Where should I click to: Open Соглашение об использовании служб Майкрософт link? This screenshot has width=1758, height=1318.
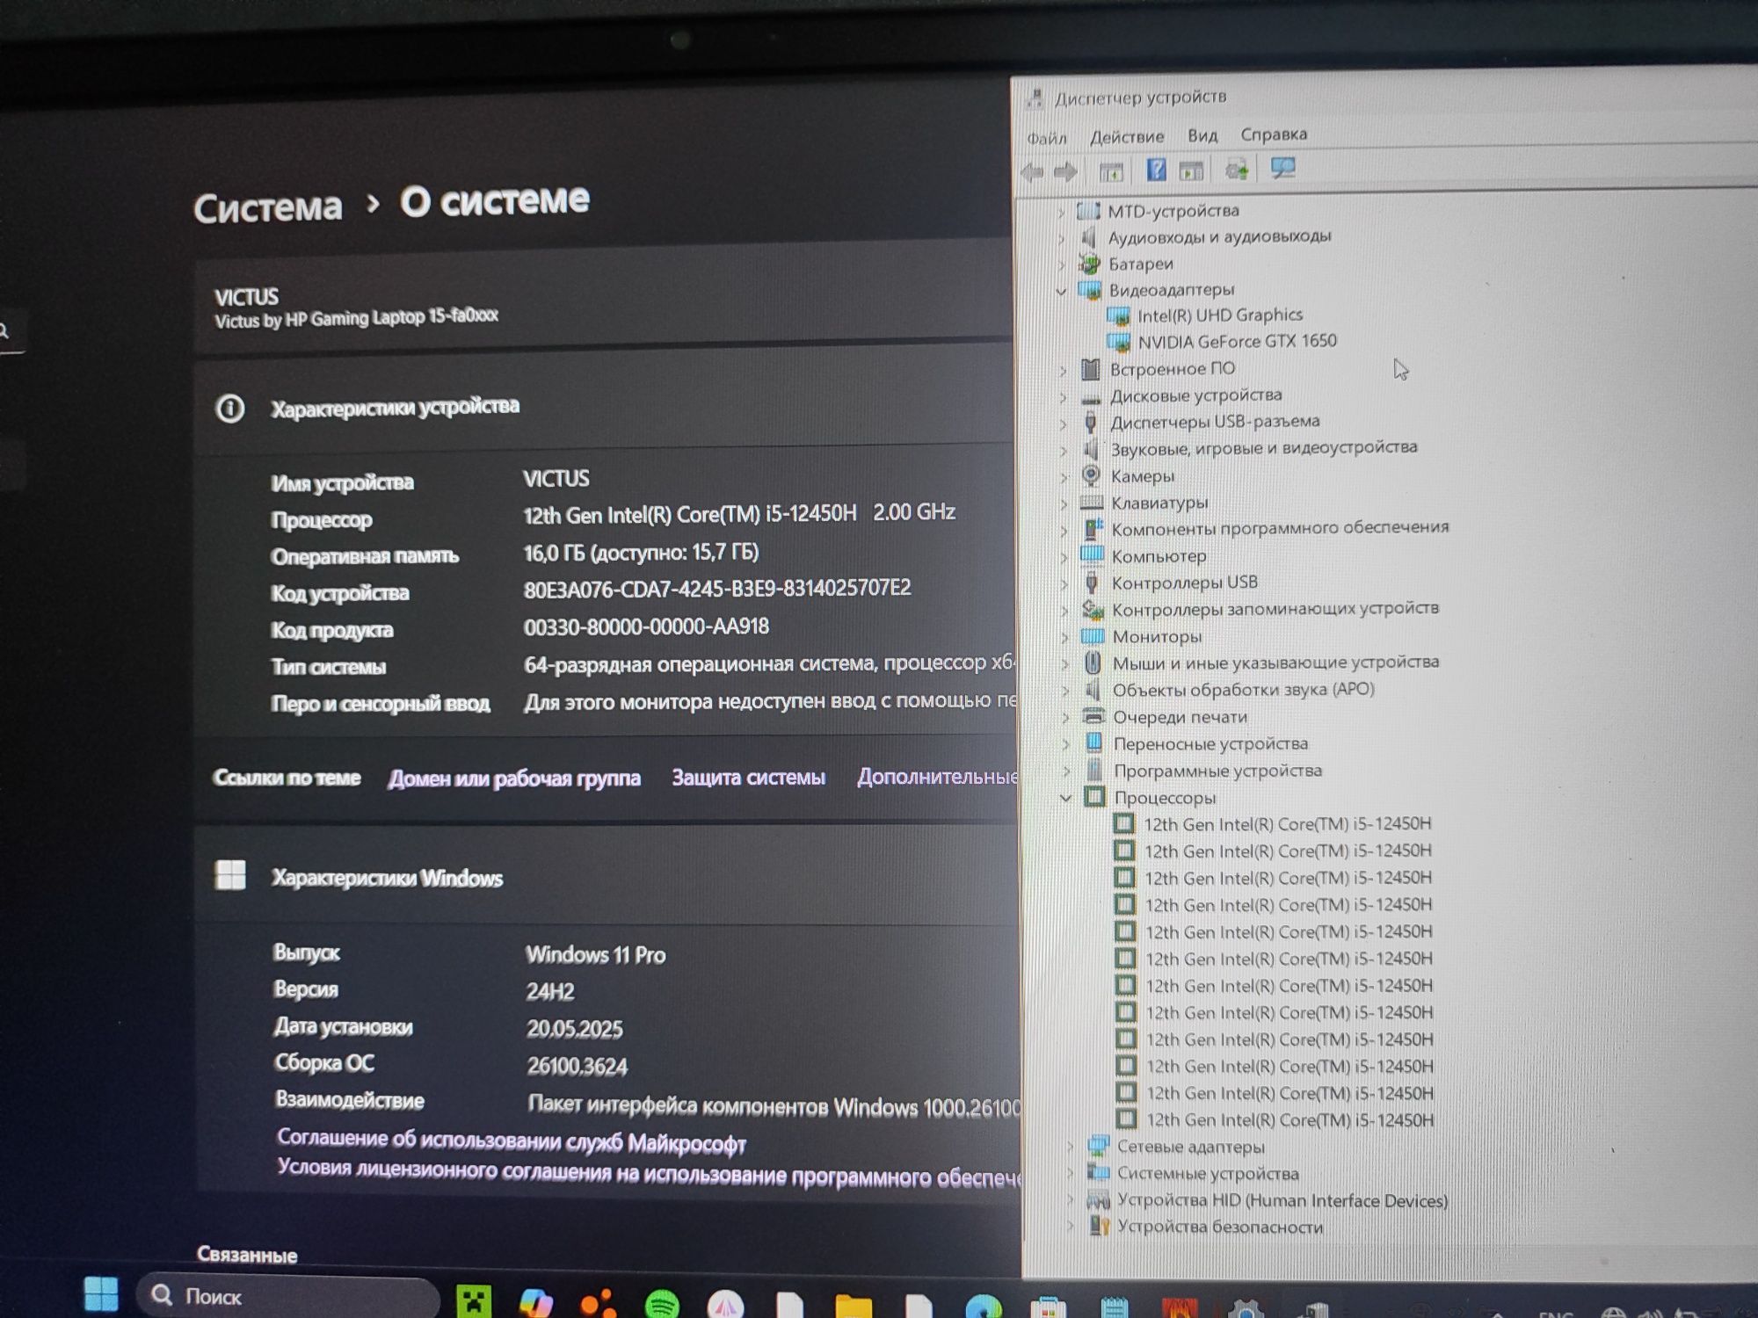click(512, 1141)
